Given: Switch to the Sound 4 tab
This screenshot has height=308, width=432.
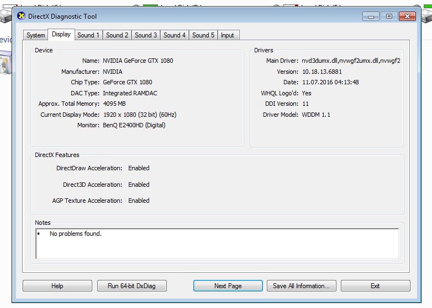Looking at the screenshot, I should 175,35.
